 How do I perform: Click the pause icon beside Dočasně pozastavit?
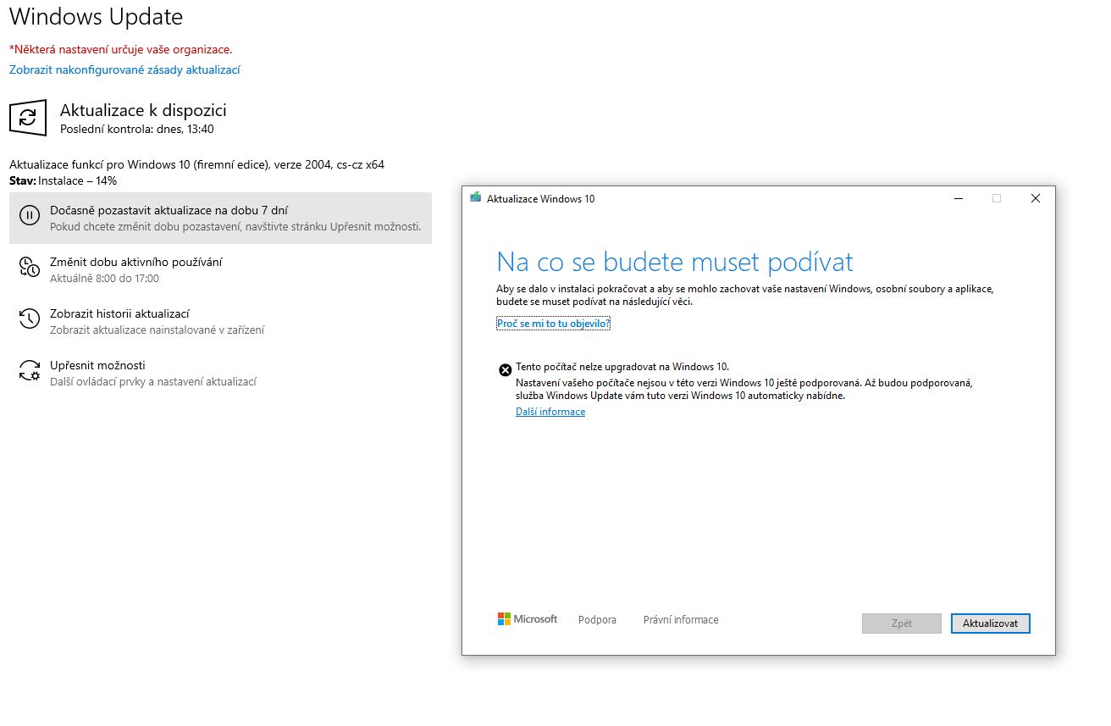pos(29,215)
